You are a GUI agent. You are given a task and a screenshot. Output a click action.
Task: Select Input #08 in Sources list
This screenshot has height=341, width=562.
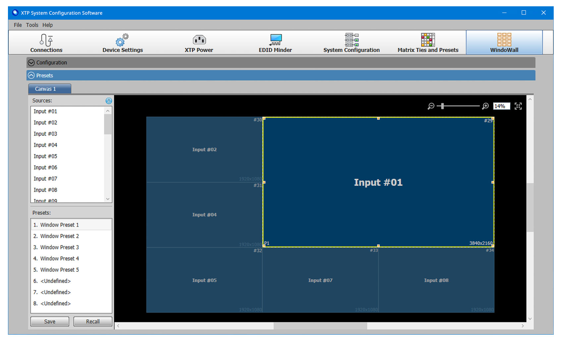[x=67, y=190]
